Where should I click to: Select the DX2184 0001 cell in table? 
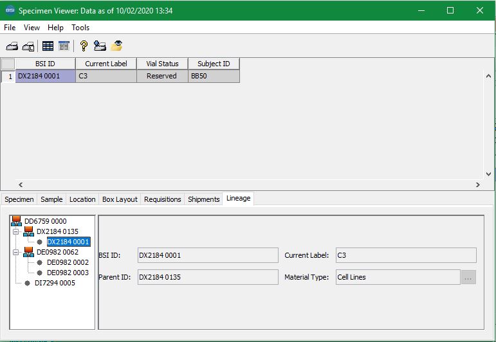[45, 76]
